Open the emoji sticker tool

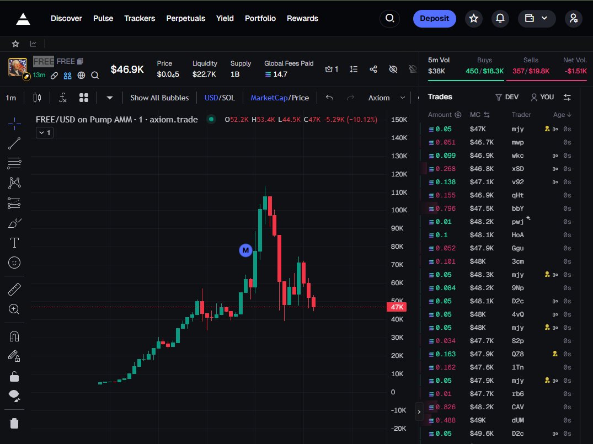point(14,263)
